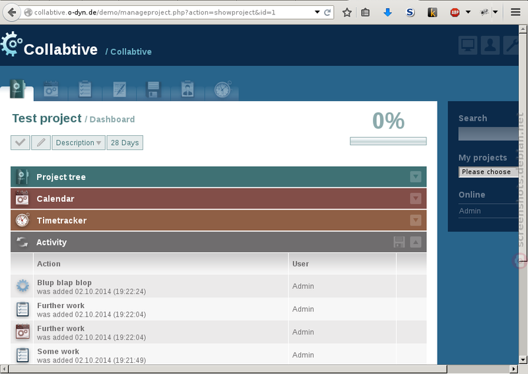
Task: Click the Adblock Plus ABP icon
Action: pyautogui.click(x=455, y=13)
